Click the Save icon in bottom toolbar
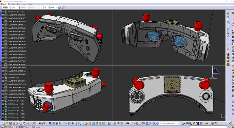 click(11, 123)
